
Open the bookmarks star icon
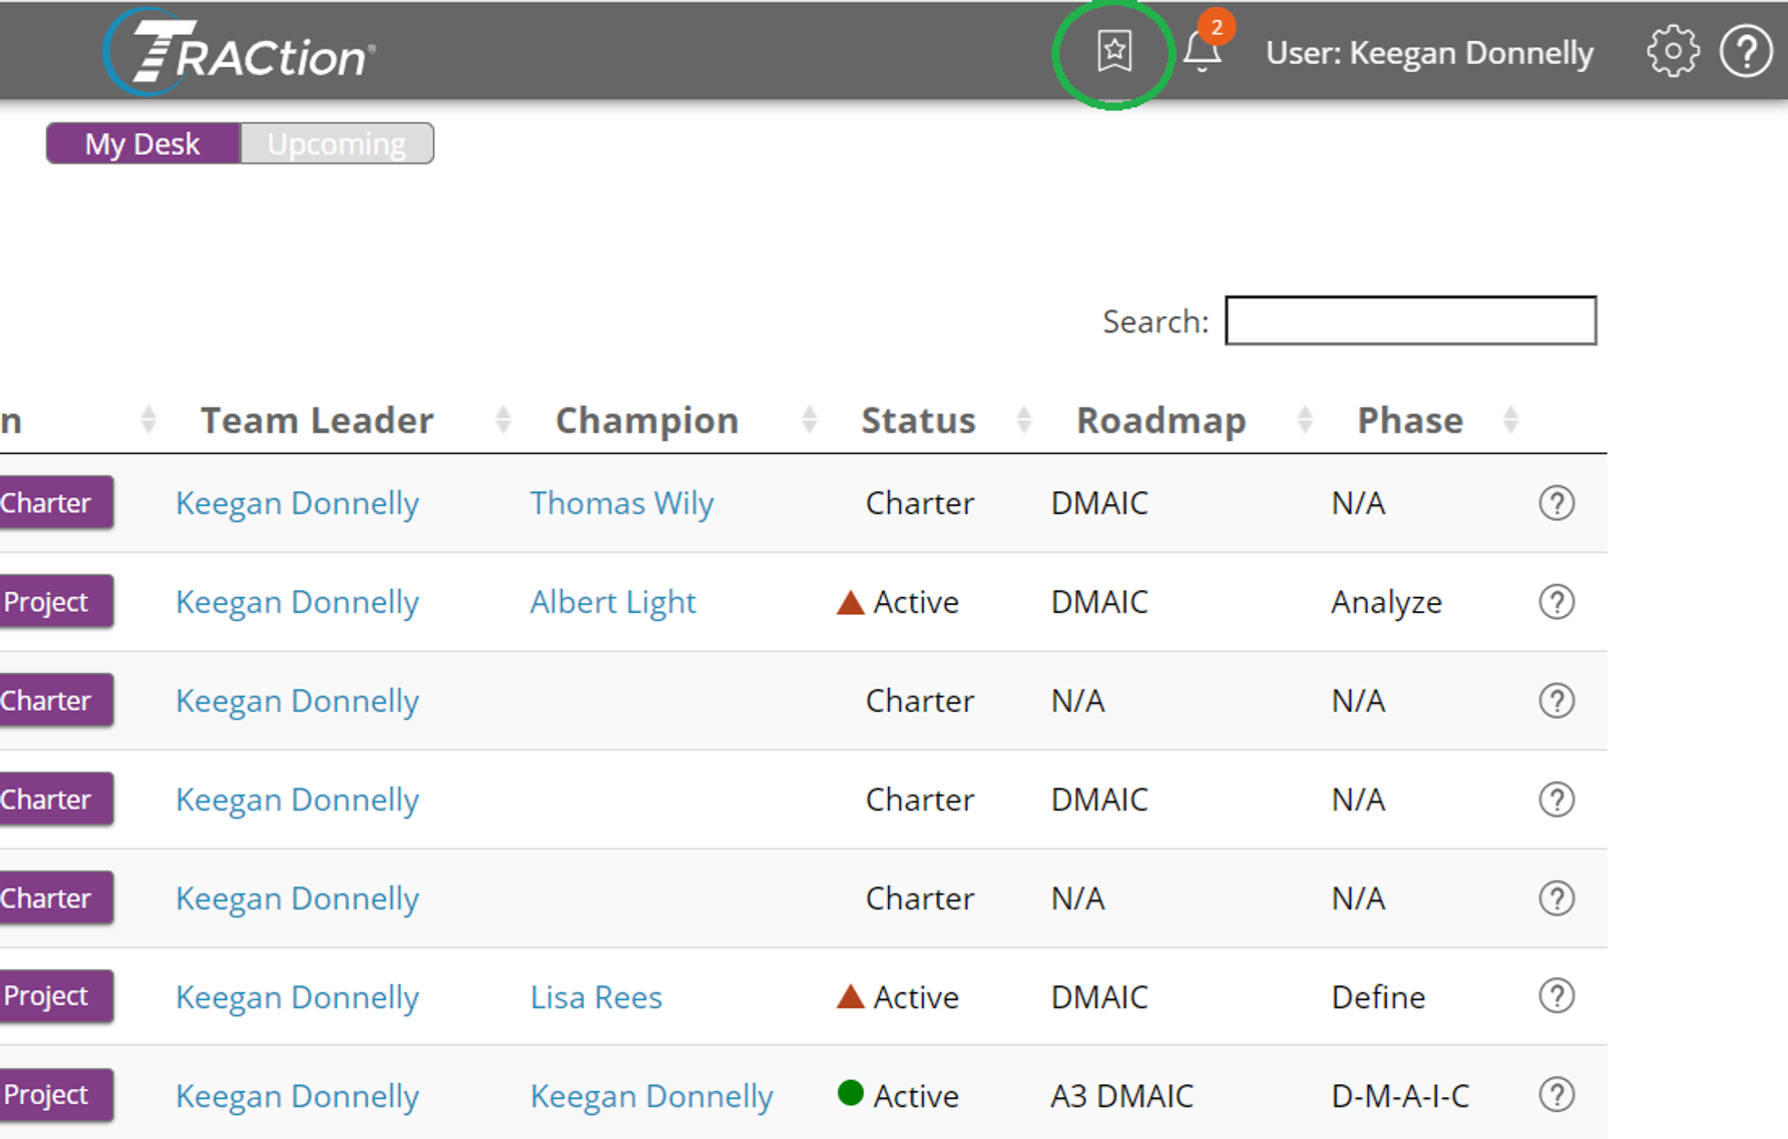click(x=1114, y=51)
